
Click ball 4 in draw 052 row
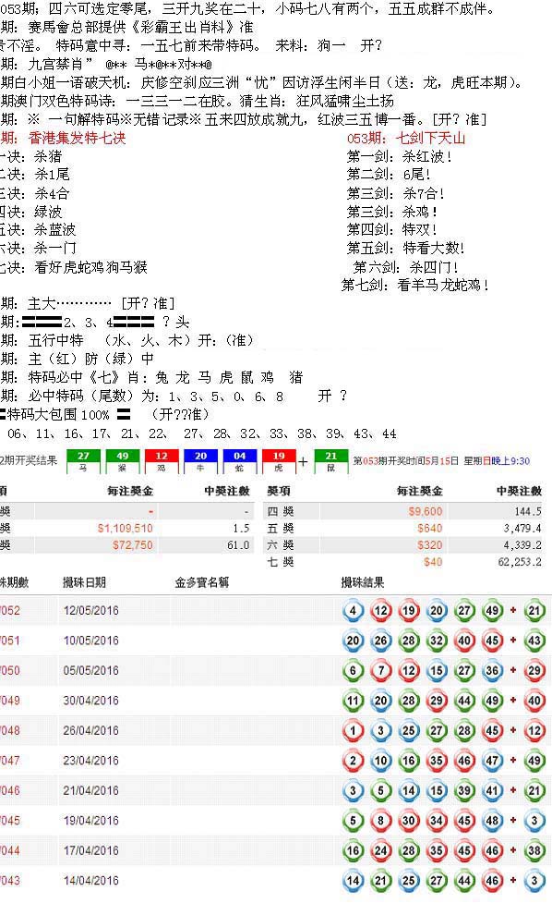tap(353, 610)
